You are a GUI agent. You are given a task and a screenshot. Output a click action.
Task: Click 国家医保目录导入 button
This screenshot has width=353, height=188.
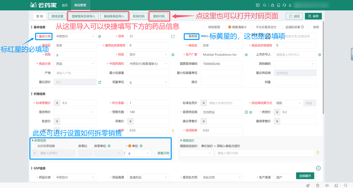click(83, 16)
